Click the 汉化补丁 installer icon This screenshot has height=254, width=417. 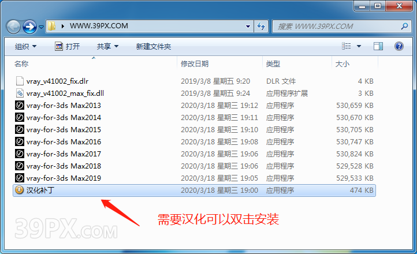pyautogui.click(x=20, y=190)
